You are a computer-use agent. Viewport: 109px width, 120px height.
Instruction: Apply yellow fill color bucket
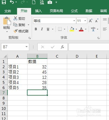72,29
